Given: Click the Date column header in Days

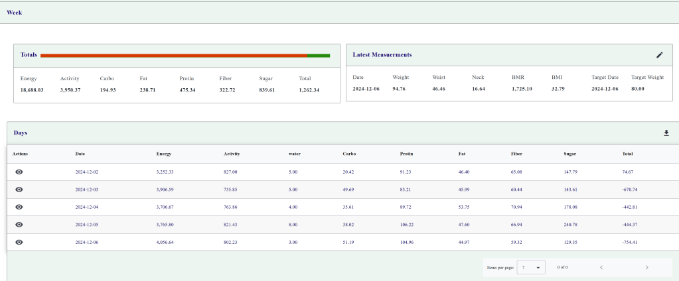Looking at the screenshot, I should (x=80, y=154).
